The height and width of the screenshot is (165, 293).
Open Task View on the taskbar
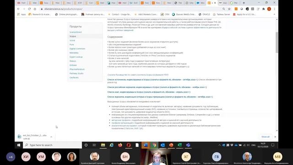(x=94, y=145)
